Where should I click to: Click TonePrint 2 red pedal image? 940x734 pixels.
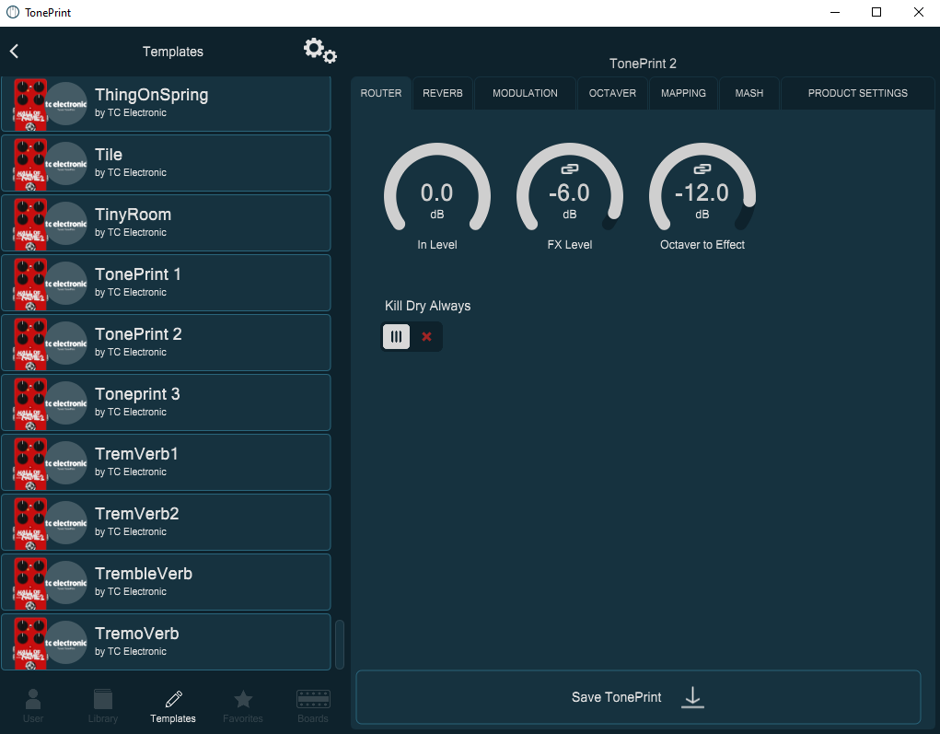pos(30,343)
